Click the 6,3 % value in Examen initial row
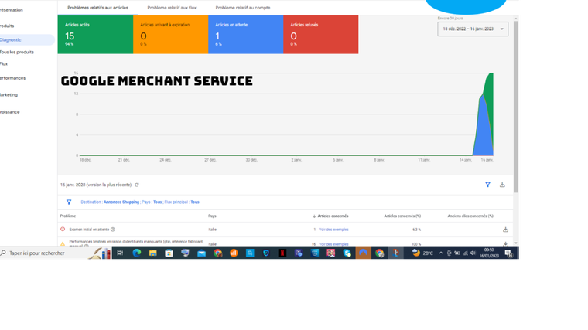This screenshot has height=330, width=588. coord(416,230)
